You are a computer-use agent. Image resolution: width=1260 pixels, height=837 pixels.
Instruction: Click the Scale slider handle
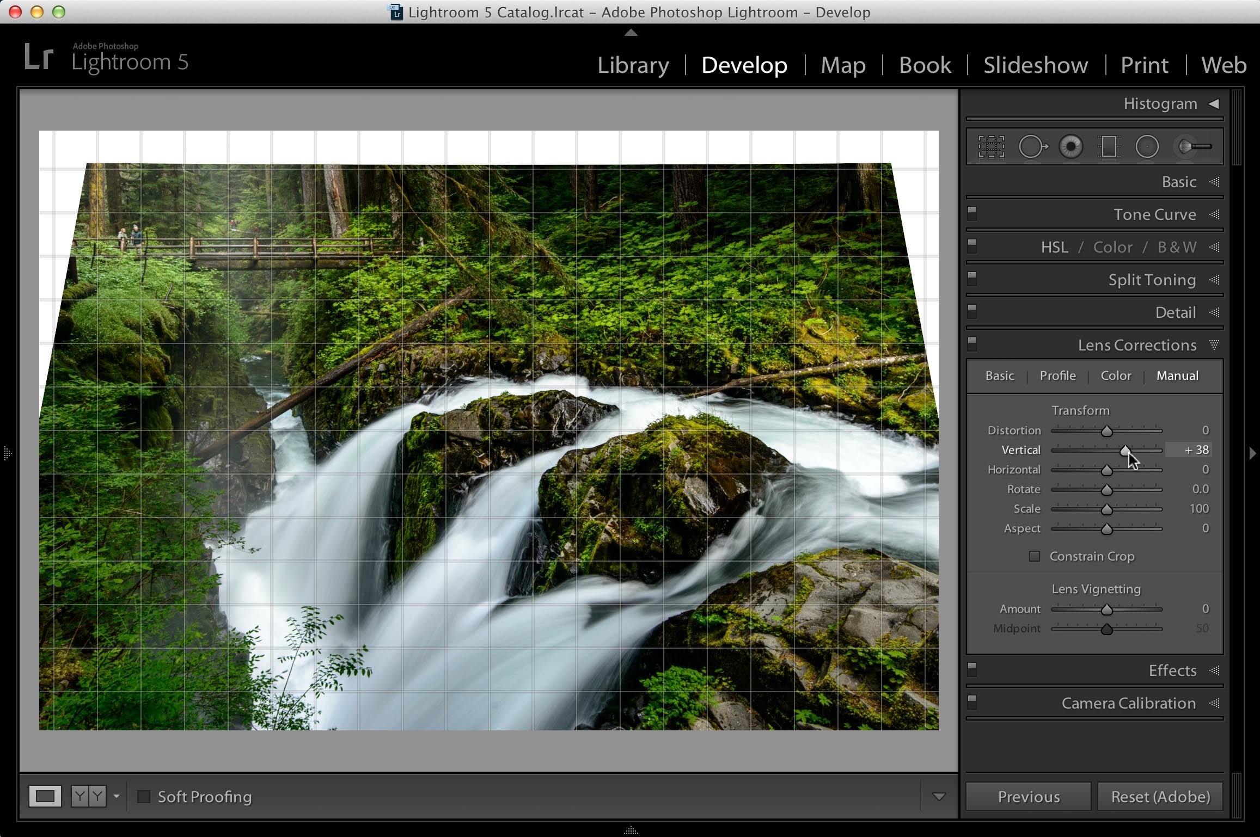(1107, 510)
